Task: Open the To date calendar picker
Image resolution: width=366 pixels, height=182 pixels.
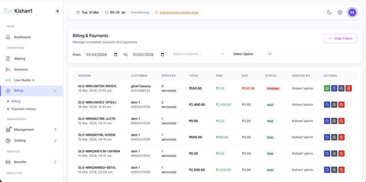Action: click(x=162, y=54)
